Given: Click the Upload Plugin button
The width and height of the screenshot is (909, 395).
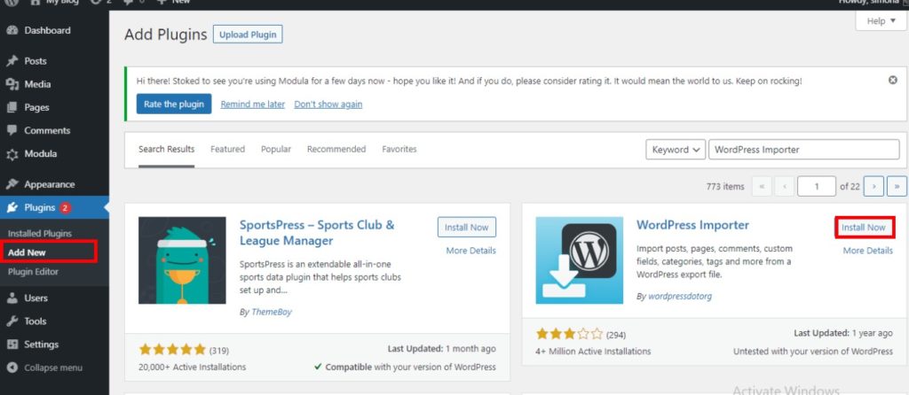Looking at the screenshot, I should point(248,35).
